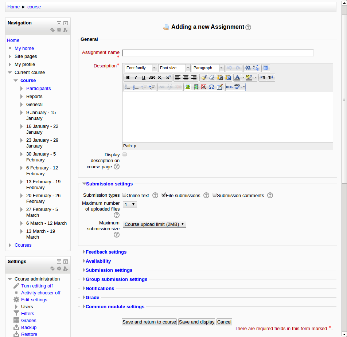Open background highlight color dropdown arrow
The width and height of the screenshot is (347, 337).
tap(255, 77)
